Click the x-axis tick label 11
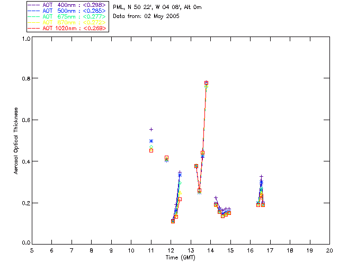339x271 pixels. pos(151,250)
